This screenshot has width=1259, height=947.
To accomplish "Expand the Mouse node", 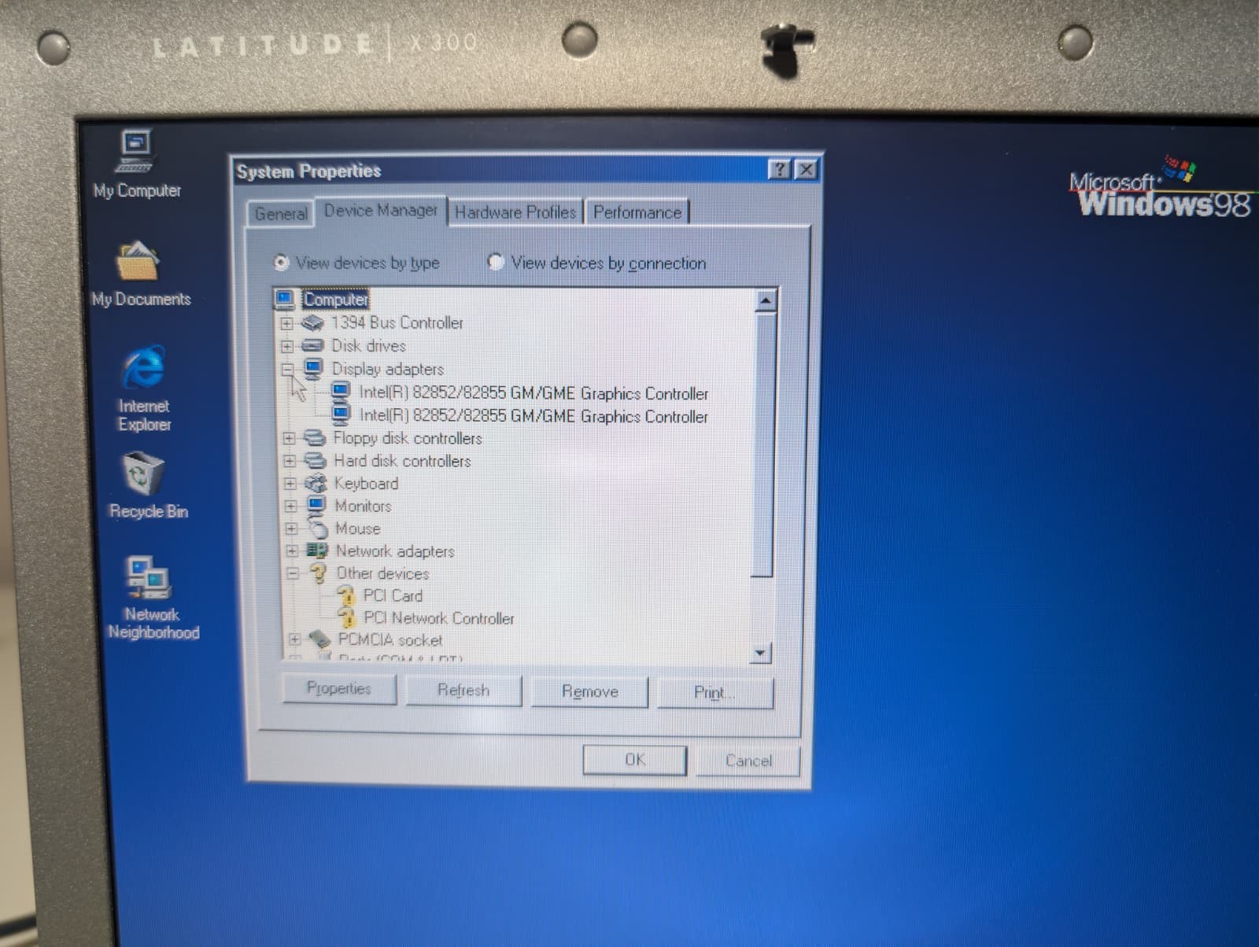I will pyautogui.click(x=291, y=529).
